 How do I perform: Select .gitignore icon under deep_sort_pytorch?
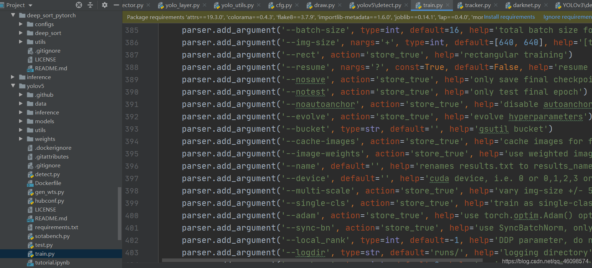30,51
